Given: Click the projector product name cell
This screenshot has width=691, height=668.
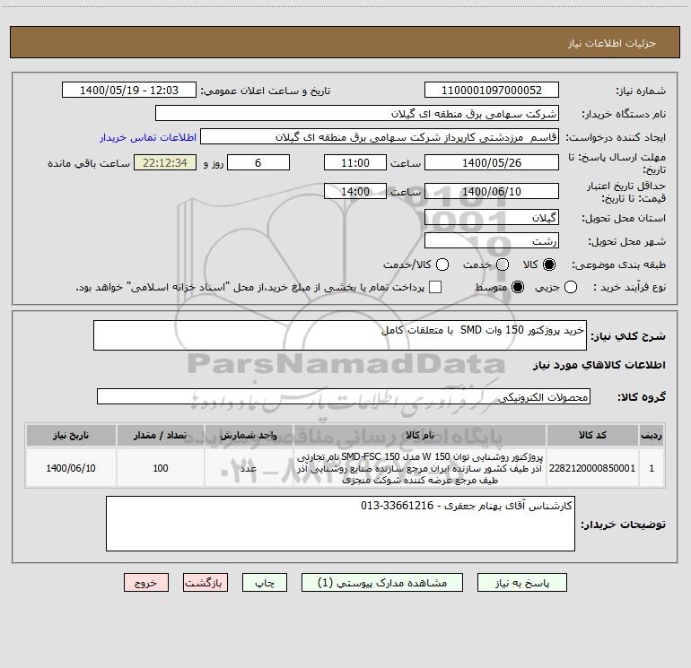Looking at the screenshot, I should coord(420,468).
